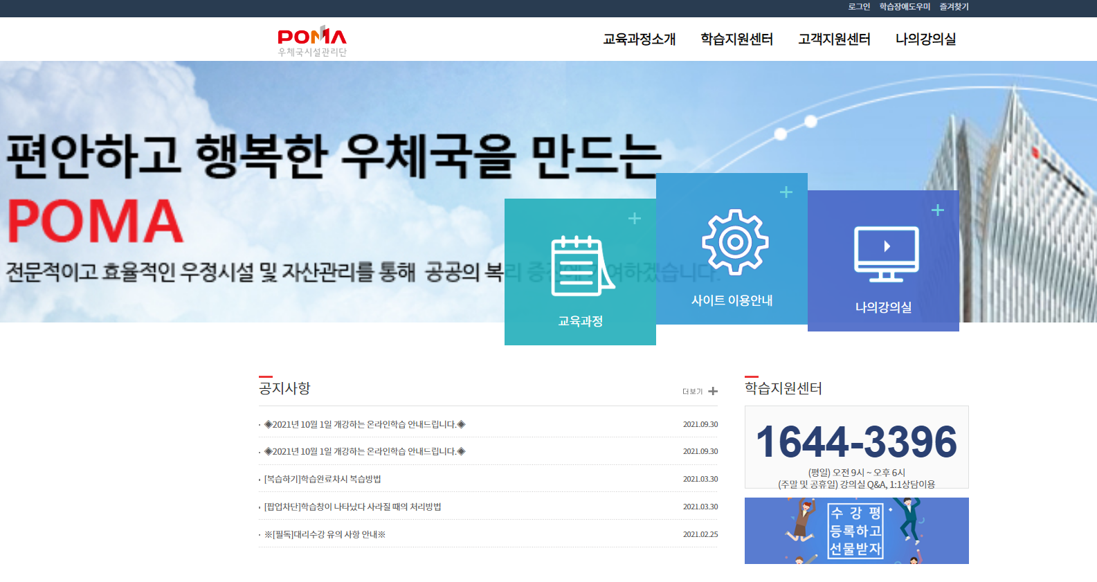Click 사이트 이용안내 tile label
The width and height of the screenshot is (1097, 582).
[732, 300]
